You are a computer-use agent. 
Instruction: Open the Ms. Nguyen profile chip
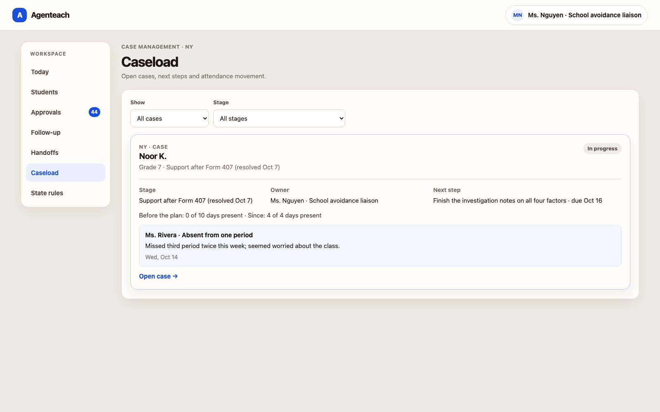click(576, 15)
